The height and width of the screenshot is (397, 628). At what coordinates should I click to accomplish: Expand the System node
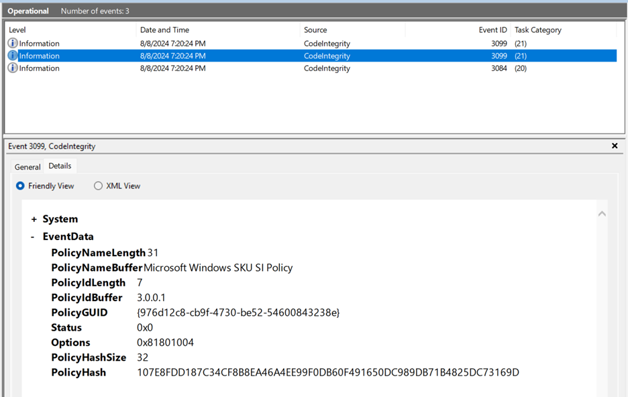pos(34,219)
